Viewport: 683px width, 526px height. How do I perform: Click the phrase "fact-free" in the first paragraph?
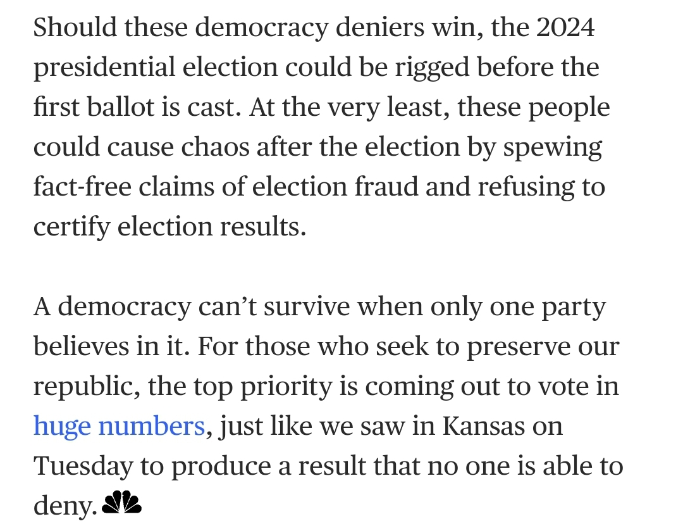click(82, 187)
